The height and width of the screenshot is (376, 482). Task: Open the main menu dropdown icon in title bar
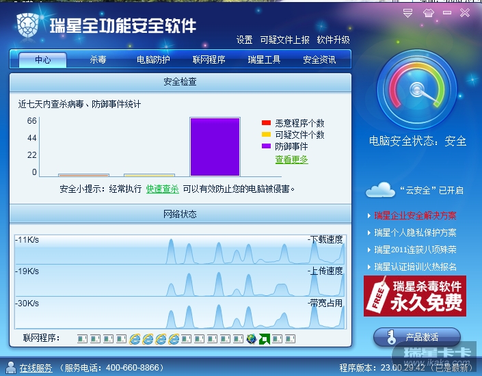407,13
